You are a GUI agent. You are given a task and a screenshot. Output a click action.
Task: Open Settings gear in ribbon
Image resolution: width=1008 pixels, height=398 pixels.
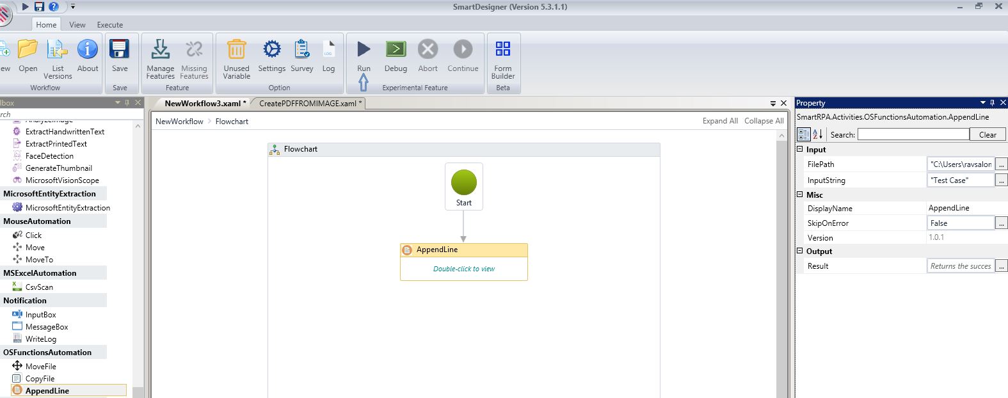click(271, 50)
